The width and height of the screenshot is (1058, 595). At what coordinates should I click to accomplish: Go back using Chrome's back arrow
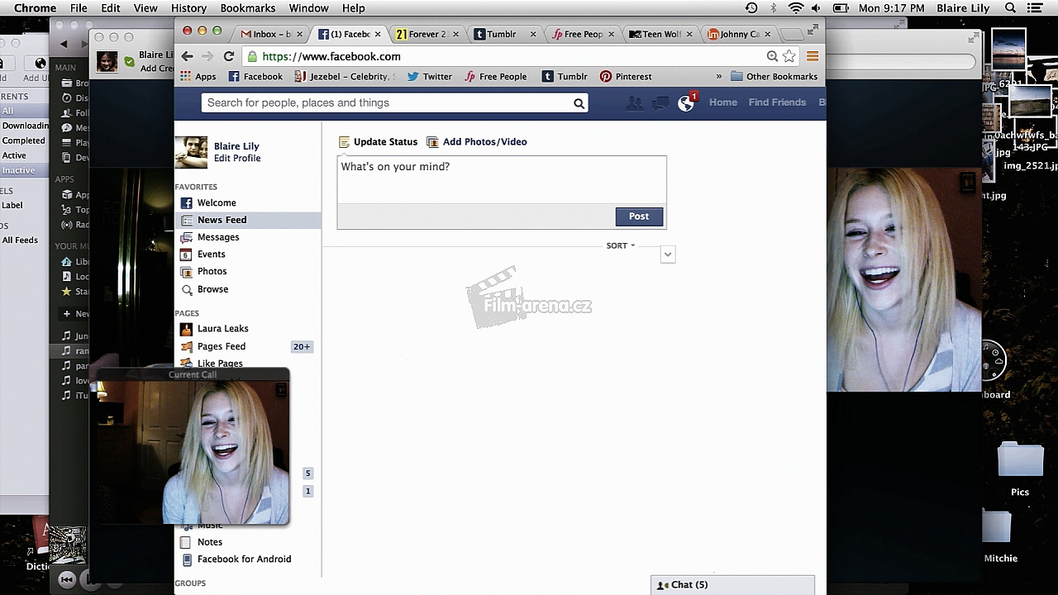pos(188,56)
